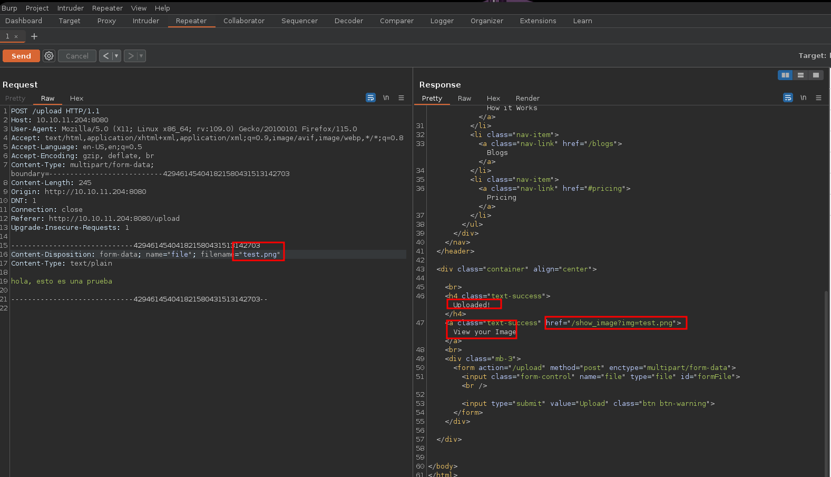Switch to top-bottom split layout
The height and width of the screenshot is (477, 831).
pyautogui.click(x=800, y=75)
